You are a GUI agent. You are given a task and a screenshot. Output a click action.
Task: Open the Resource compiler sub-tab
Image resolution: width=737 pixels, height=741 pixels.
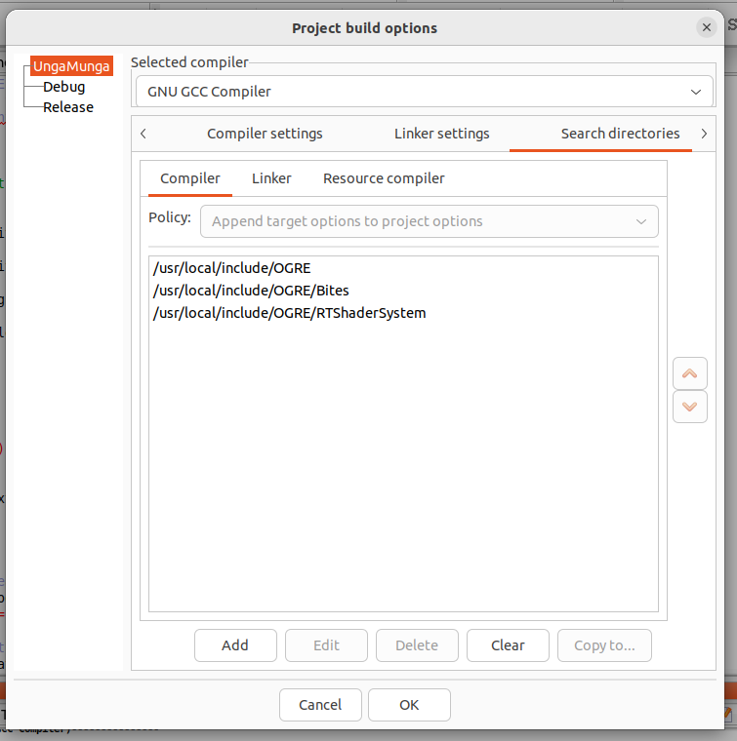(x=384, y=178)
